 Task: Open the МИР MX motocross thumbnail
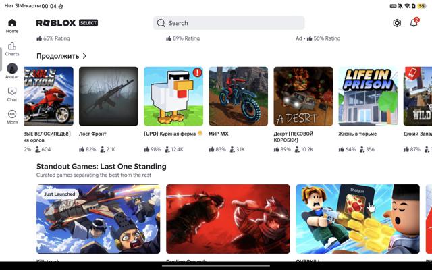(238, 96)
